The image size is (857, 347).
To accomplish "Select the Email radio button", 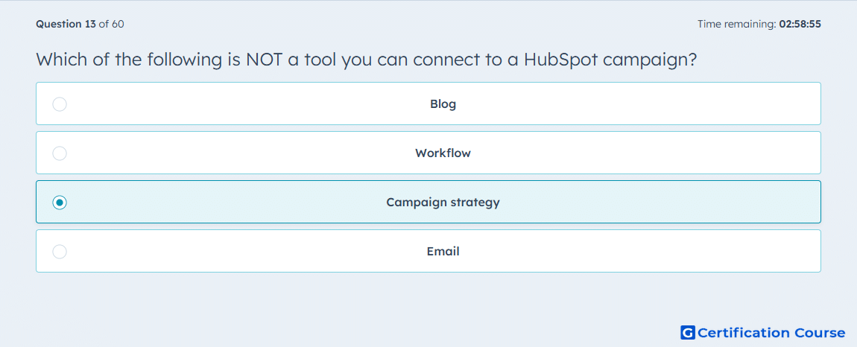I will (60, 252).
